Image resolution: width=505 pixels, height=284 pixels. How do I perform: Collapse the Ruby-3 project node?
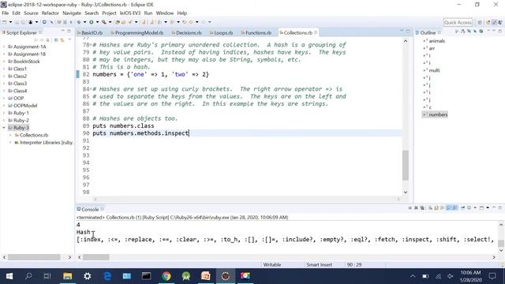[x=4, y=128]
